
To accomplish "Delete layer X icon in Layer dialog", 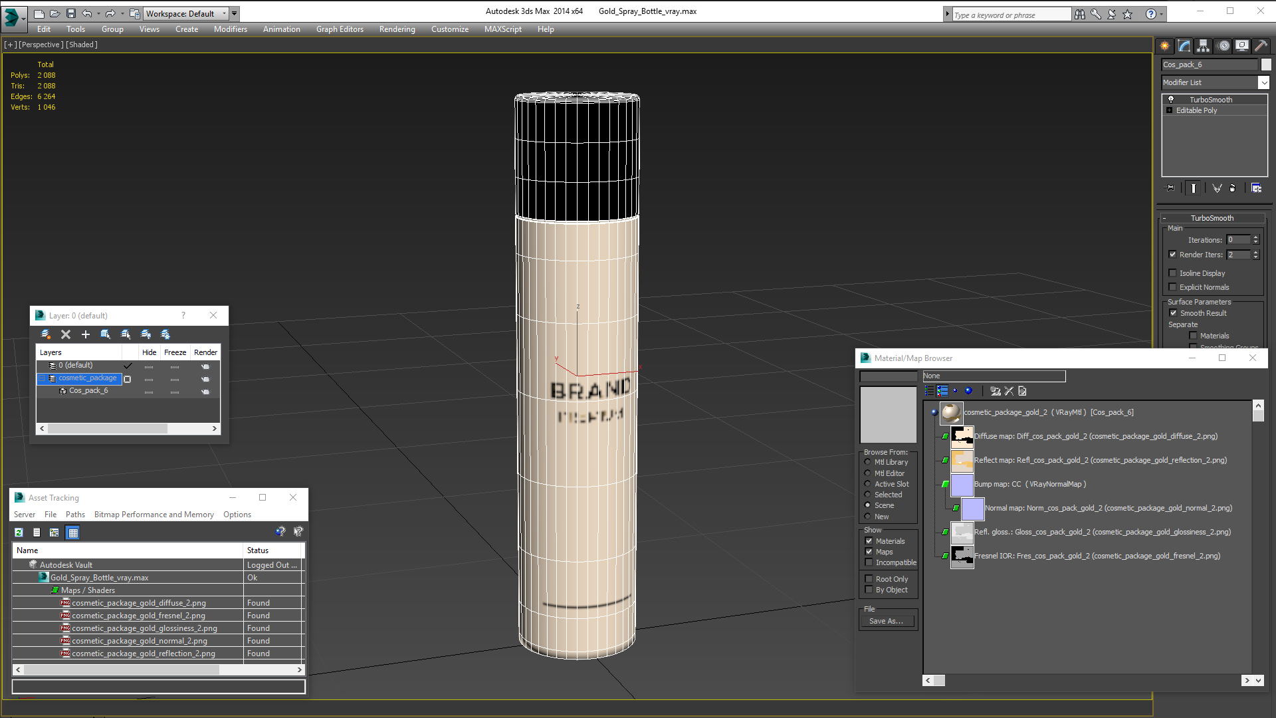I will (65, 334).
